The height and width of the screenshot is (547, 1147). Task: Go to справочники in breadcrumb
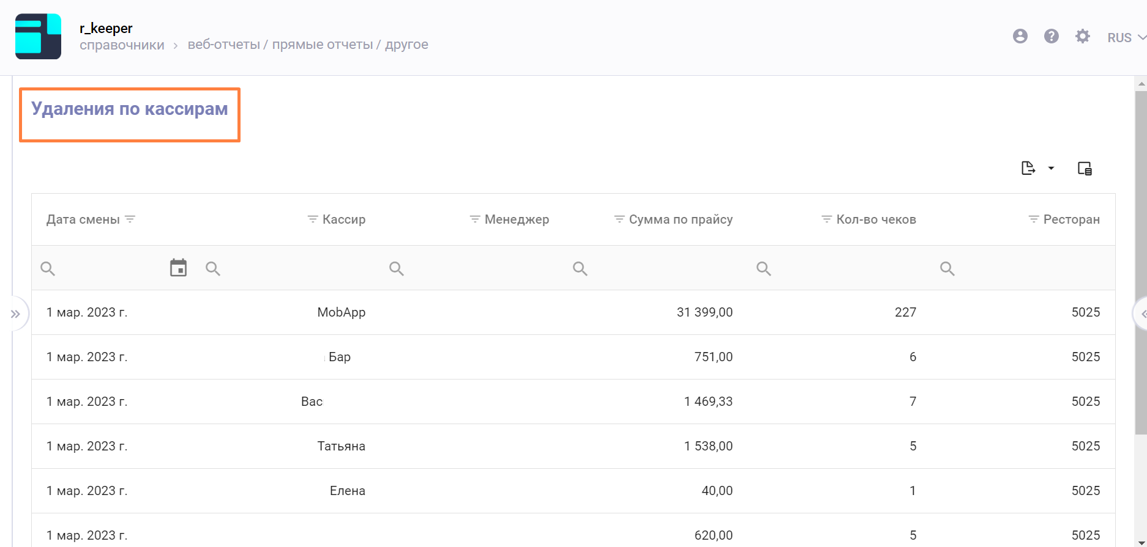tap(122, 45)
